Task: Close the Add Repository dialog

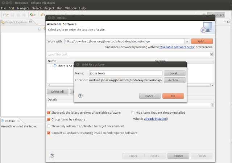Action: 78,65
